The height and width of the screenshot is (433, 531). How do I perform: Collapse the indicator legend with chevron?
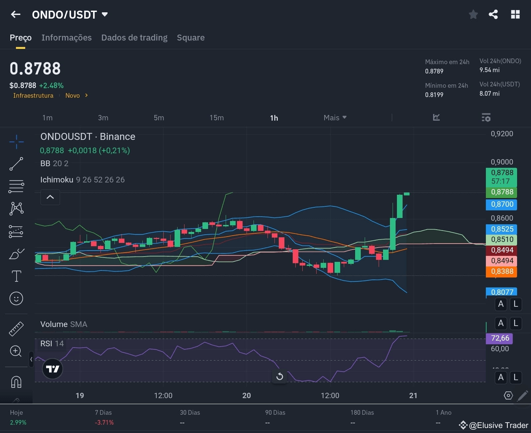pyautogui.click(x=50, y=197)
